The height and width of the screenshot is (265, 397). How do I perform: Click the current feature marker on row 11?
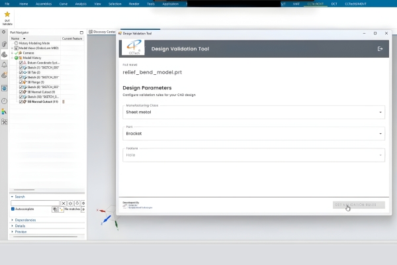tap(64, 101)
